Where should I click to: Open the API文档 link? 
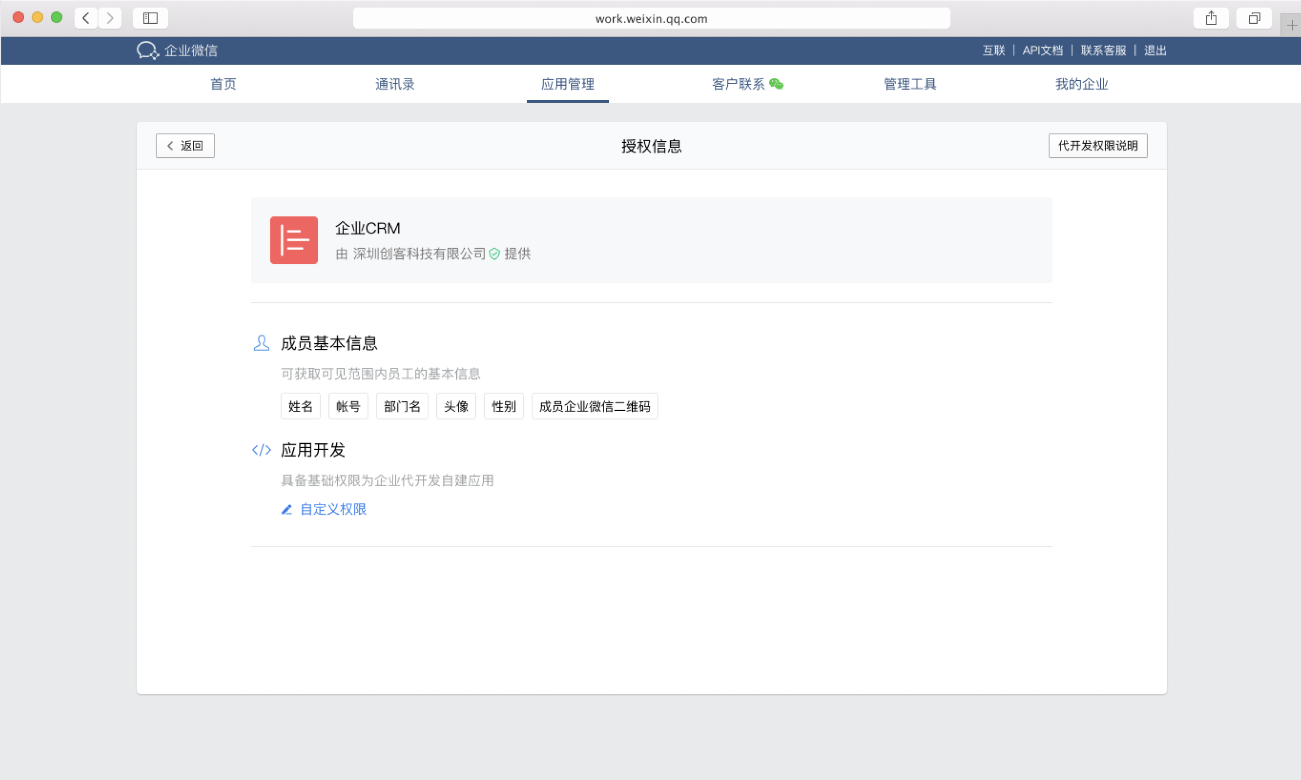pyautogui.click(x=1042, y=50)
